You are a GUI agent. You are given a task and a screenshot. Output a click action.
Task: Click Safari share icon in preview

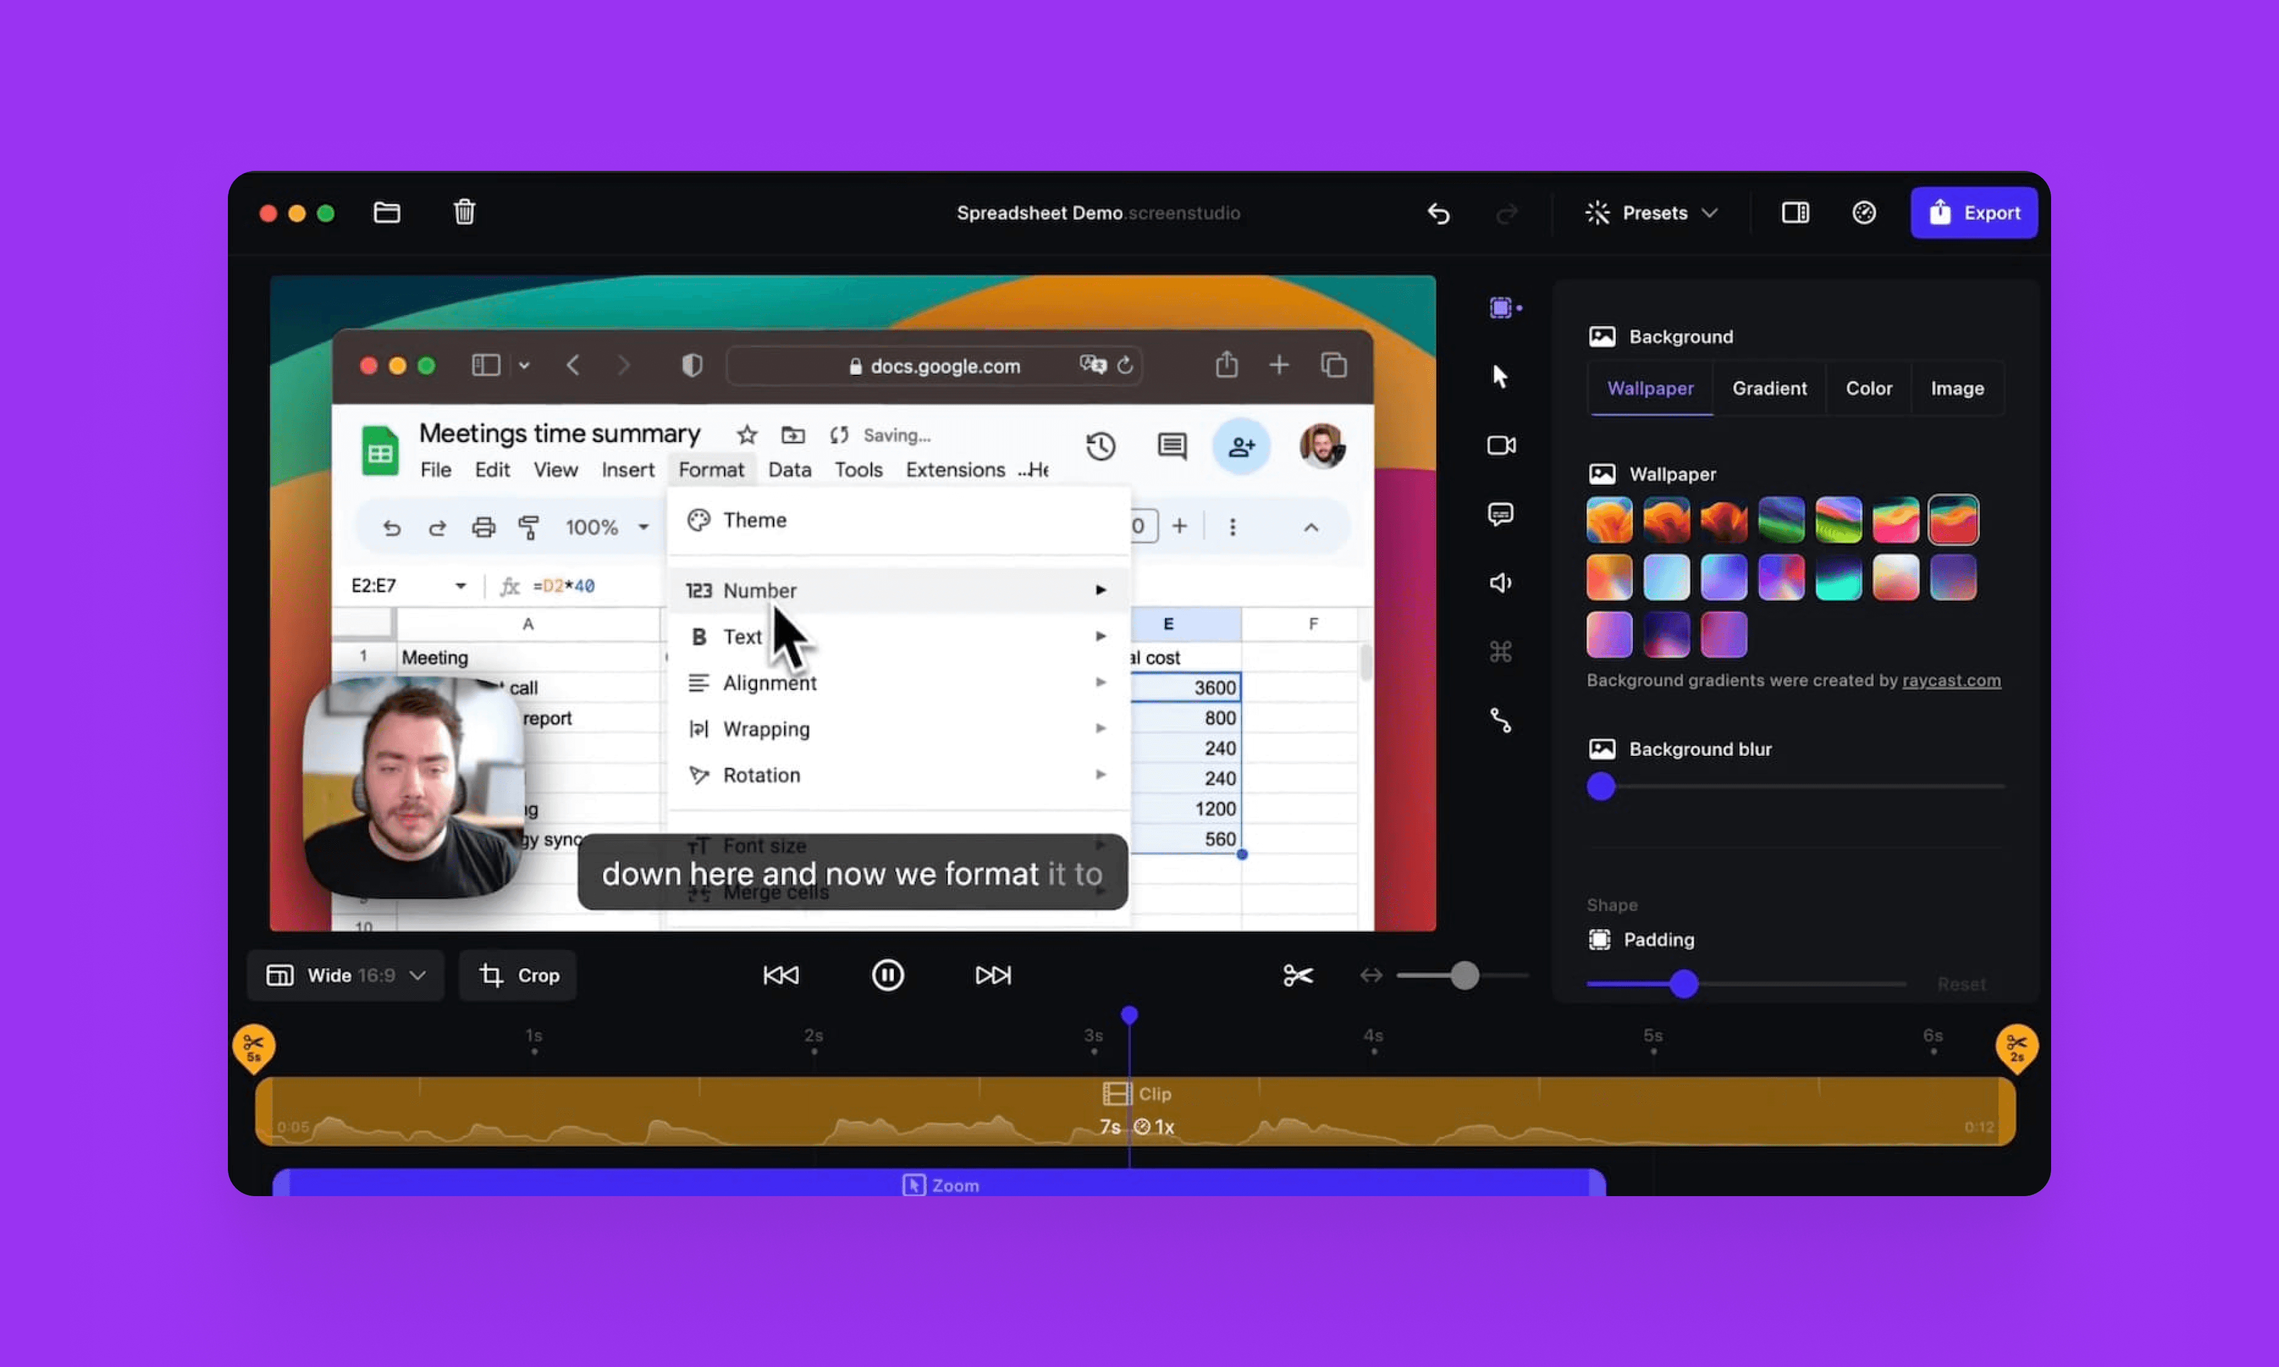pyautogui.click(x=1226, y=365)
